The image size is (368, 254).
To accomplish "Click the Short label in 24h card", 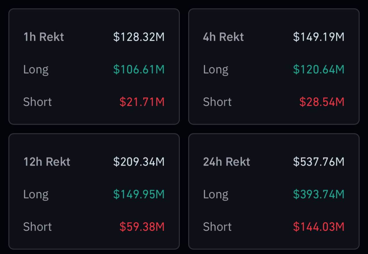I will [217, 227].
